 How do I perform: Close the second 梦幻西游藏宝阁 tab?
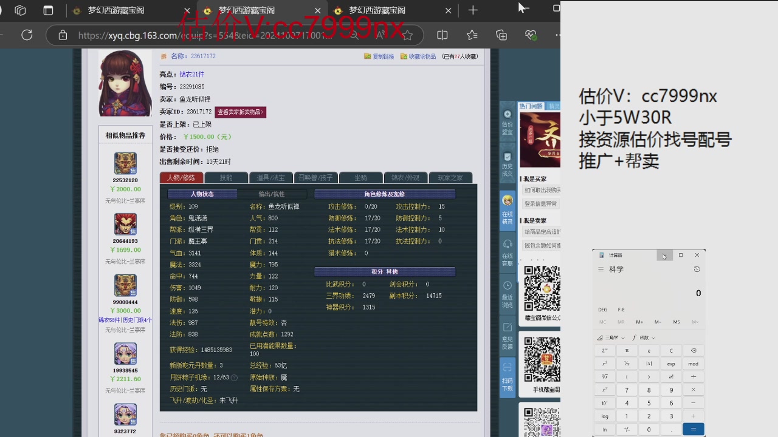317,10
